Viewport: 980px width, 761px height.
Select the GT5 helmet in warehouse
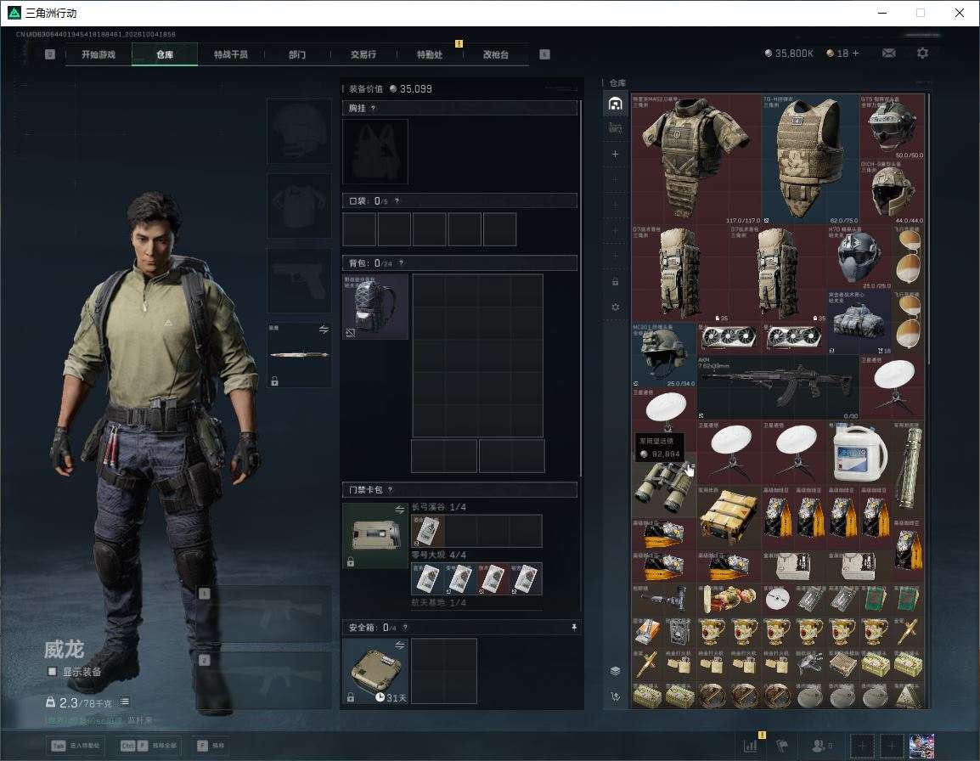[892, 127]
